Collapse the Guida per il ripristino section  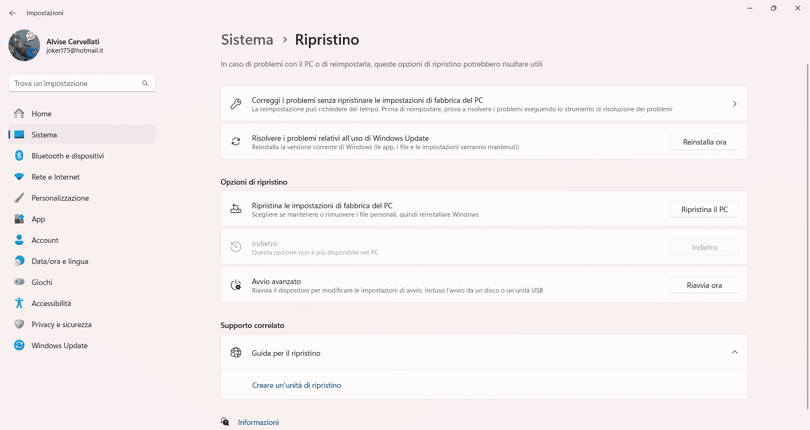(735, 352)
